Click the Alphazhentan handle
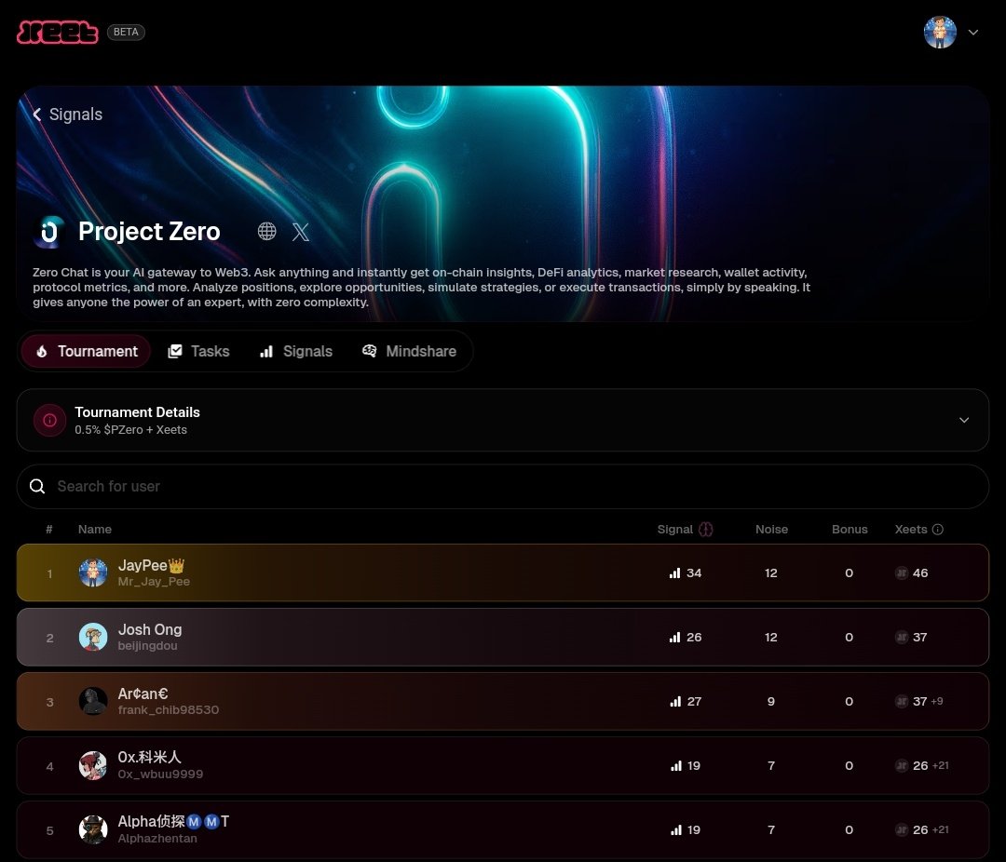1006x862 pixels. [x=157, y=839]
